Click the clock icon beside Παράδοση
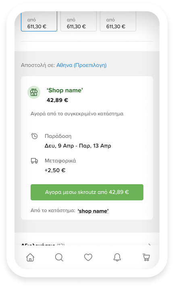 click(x=34, y=136)
